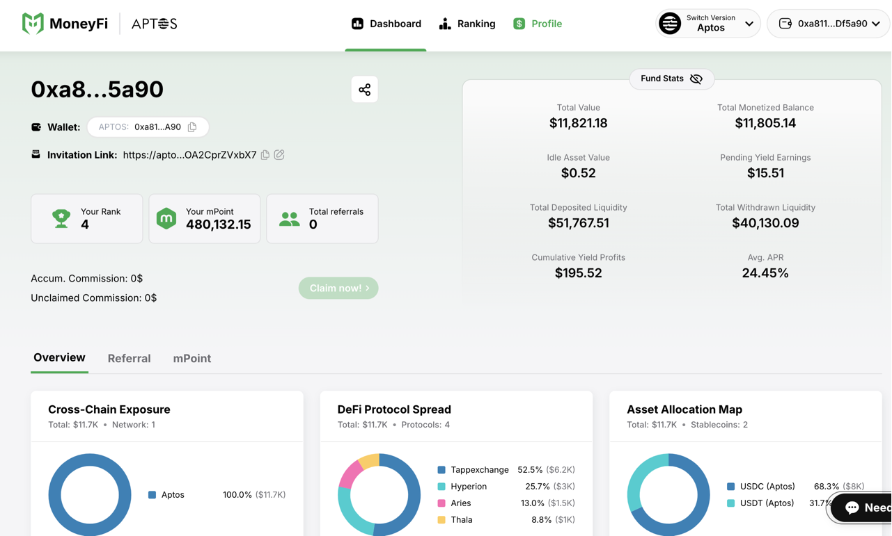892x536 pixels.
Task: Click the USDC (Aptos) blue color swatch
Action: pos(730,487)
